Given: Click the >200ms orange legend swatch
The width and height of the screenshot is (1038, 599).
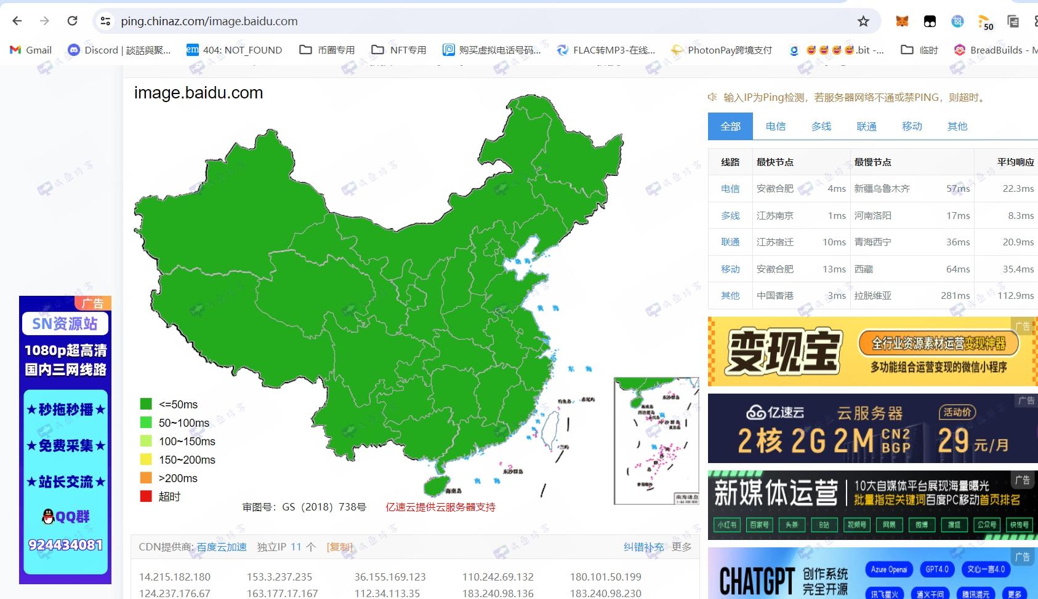Looking at the screenshot, I should pyautogui.click(x=146, y=478).
